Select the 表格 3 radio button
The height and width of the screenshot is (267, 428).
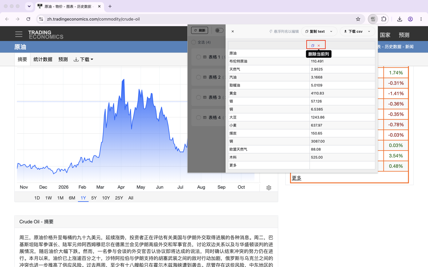pos(198,97)
